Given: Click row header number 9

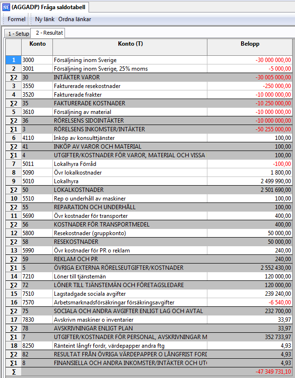Looking at the screenshot, I should pos(13,181).
